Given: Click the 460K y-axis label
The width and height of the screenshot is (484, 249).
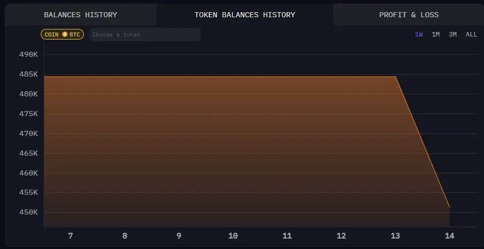Looking at the screenshot, I should click(28, 173).
